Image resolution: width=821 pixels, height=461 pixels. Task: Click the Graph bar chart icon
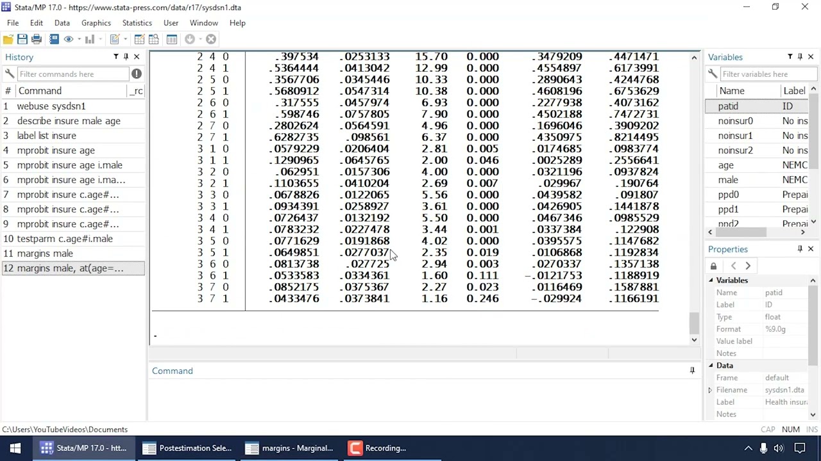[x=89, y=39]
